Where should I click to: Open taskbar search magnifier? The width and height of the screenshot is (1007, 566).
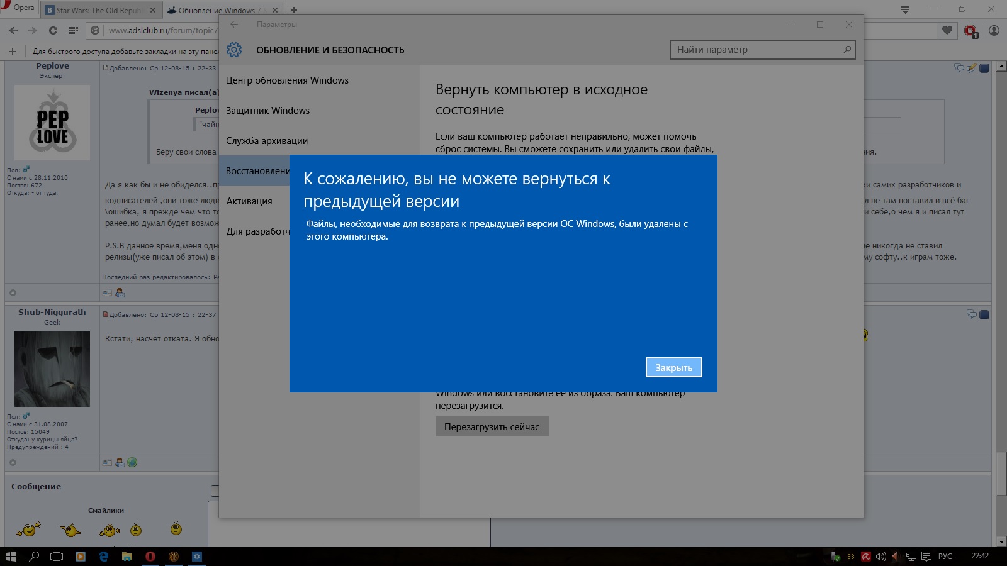pyautogui.click(x=34, y=557)
